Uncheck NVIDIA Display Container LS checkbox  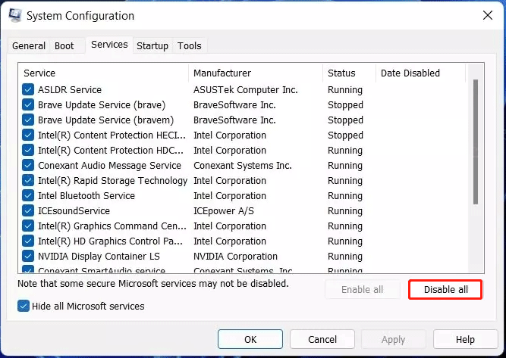28,256
